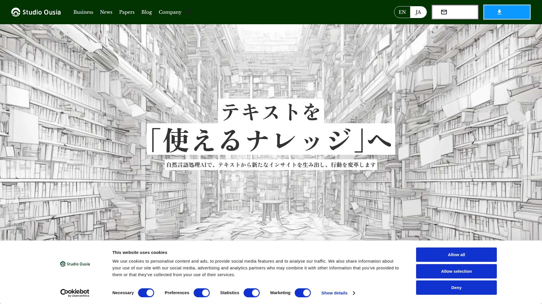Select JA language option
The width and height of the screenshot is (542, 304).
(x=418, y=12)
